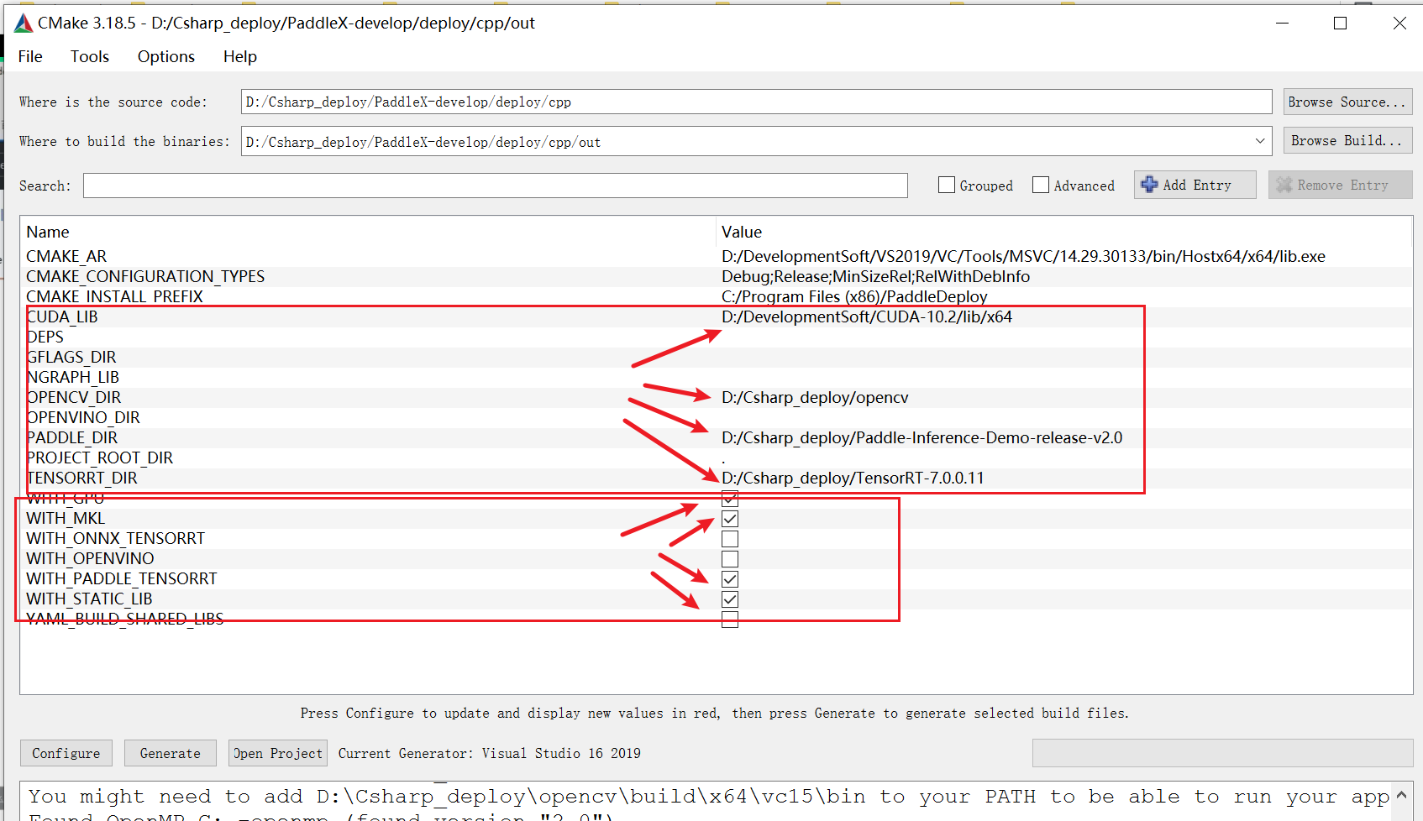Screen dimensions: 1423x821
Task: Click the Open Project button
Action: click(277, 752)
